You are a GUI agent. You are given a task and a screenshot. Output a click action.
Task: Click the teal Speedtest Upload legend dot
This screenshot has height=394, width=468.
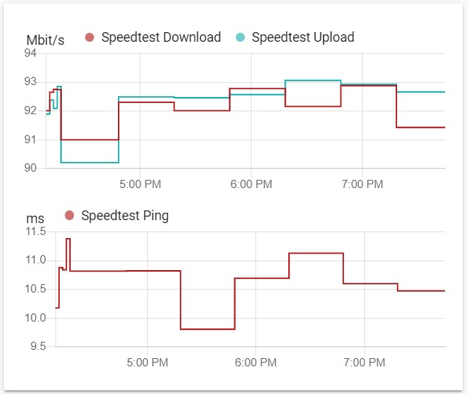(x=240, y=37)
